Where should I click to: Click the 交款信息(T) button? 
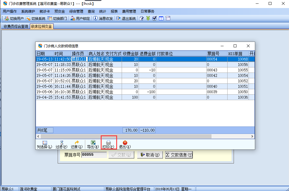pyautogui.click(x=179, y=155)
